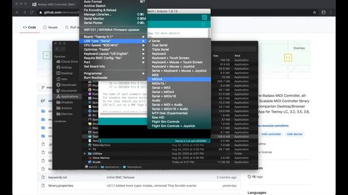Click Applications in Finder path bar

click(110, 167)
